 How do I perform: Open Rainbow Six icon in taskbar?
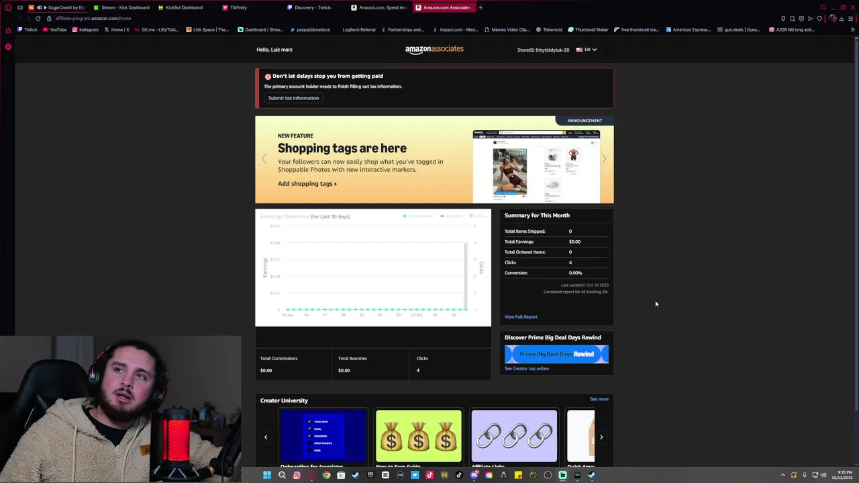tap(444, 475)
